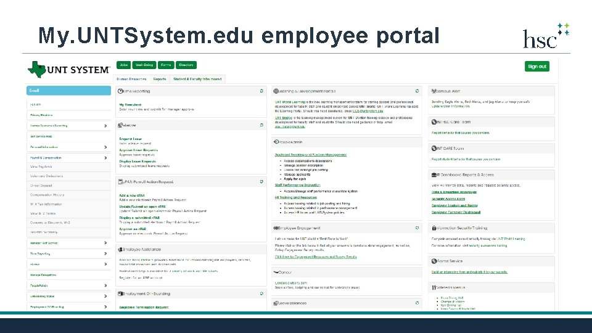Viewport: 592px width, 333px height.
Task: Expand Manager Self Service in the sidebar
Action: [x=105, y=243]
